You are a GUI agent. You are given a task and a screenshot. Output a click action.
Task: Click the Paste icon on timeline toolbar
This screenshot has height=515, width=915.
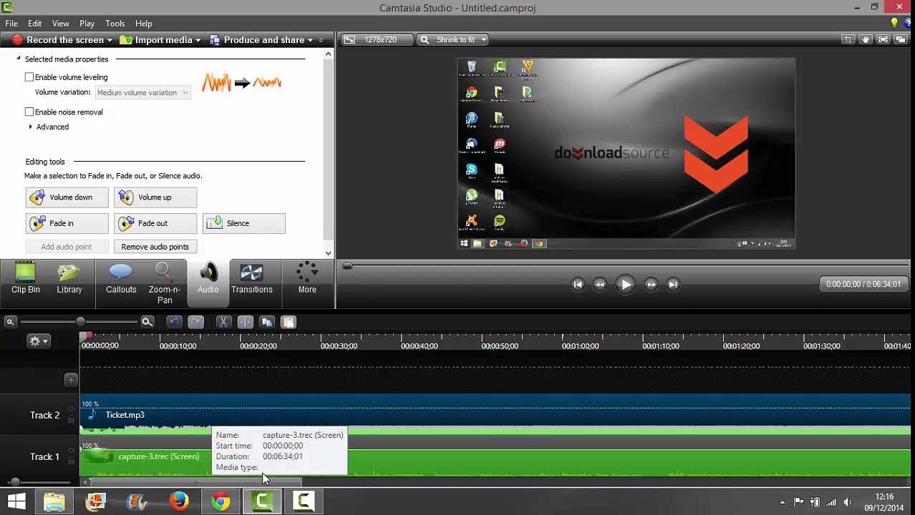[288, 322]
